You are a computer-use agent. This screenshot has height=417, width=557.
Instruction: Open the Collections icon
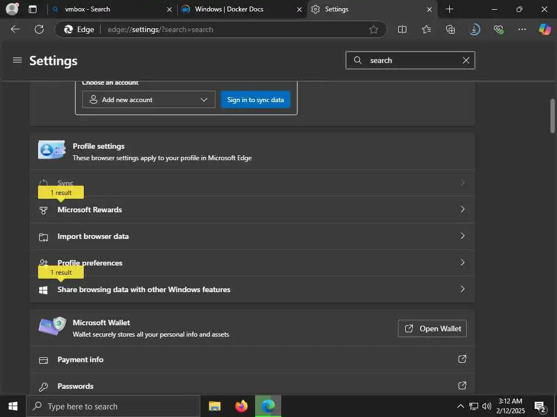(450, 29)
